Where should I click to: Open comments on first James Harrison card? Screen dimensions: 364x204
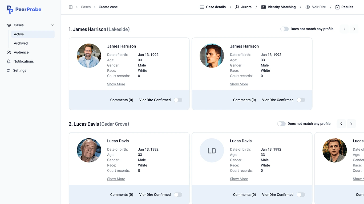click(122, 100)
